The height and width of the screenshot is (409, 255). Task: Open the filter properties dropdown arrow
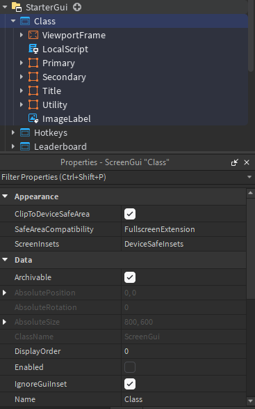(249, 177)
